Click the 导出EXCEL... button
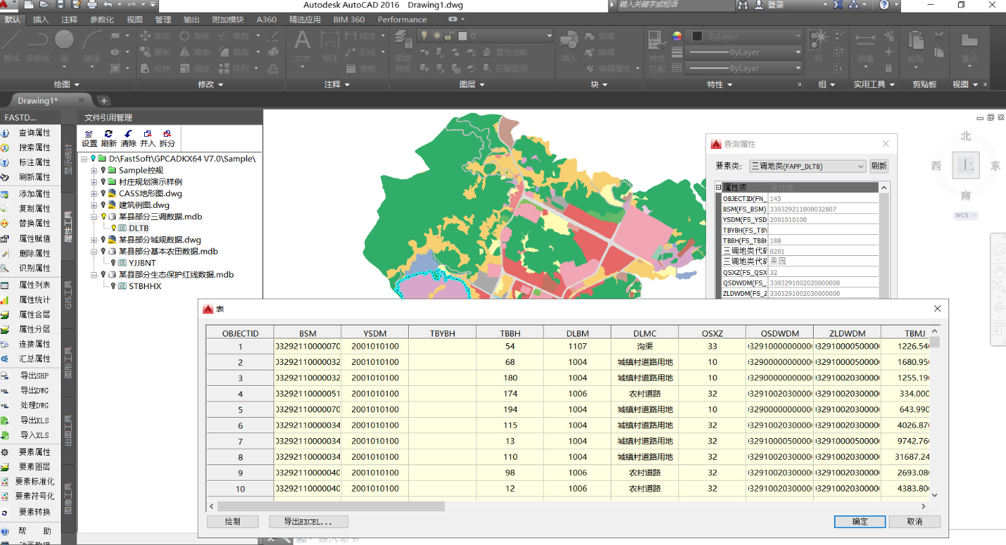The image size is (1006, 545). click(308, 522)
